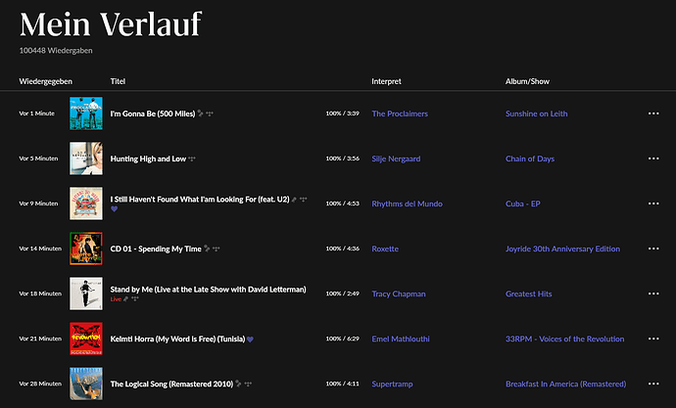Screen dimensions: 676x408
Task: Click lyrics icon beside The Logical Song
Action: coord(238,384)
